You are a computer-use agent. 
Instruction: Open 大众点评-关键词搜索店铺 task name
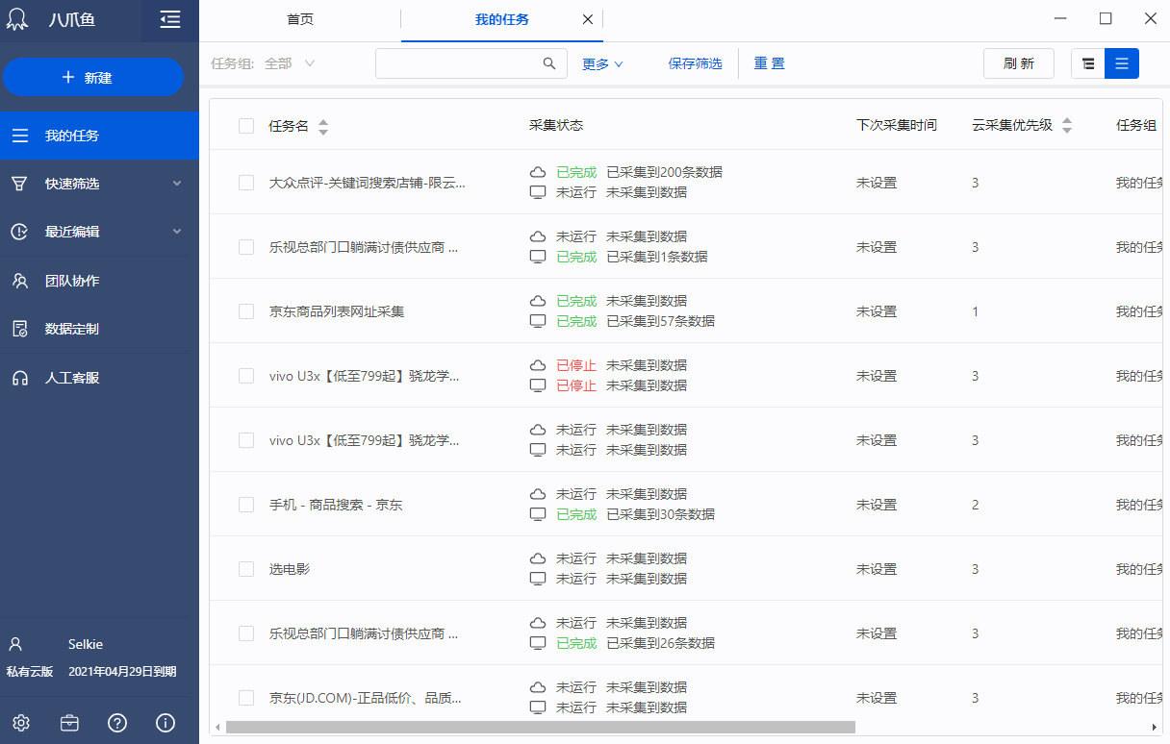(x=368, y=183)
